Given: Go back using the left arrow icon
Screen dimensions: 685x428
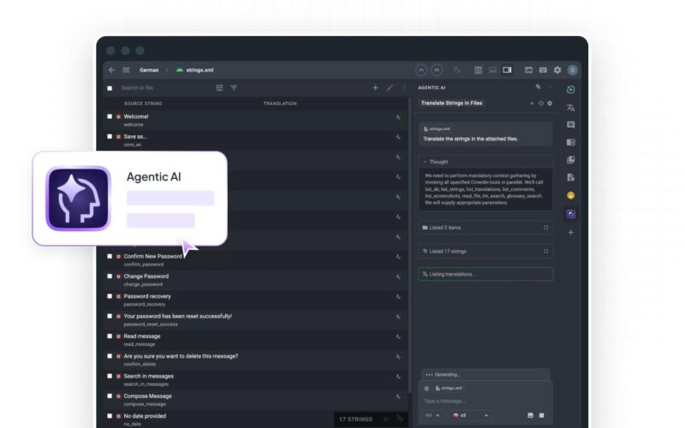Looking at the screenshot, I should pyautogui.click(x=112, y=70).
